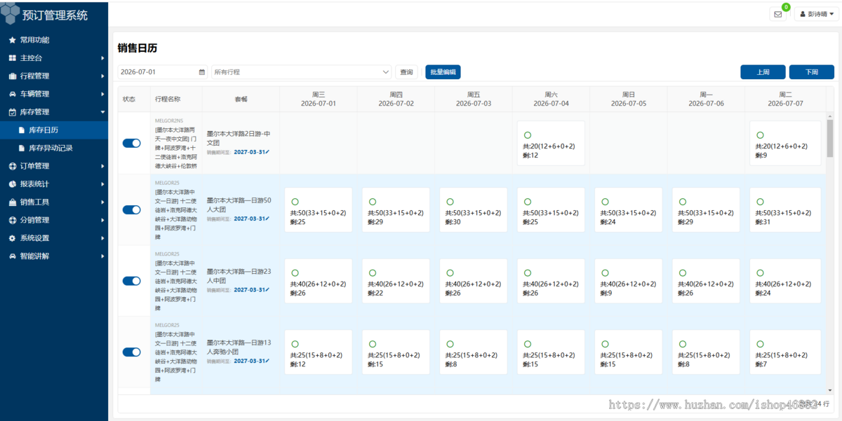Click 剩:22 in 23人中团 周四 cell
842x421 pixels.
(x=375, y=294)
